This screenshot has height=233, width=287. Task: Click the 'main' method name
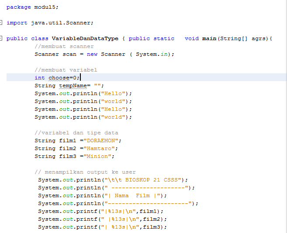209,38
